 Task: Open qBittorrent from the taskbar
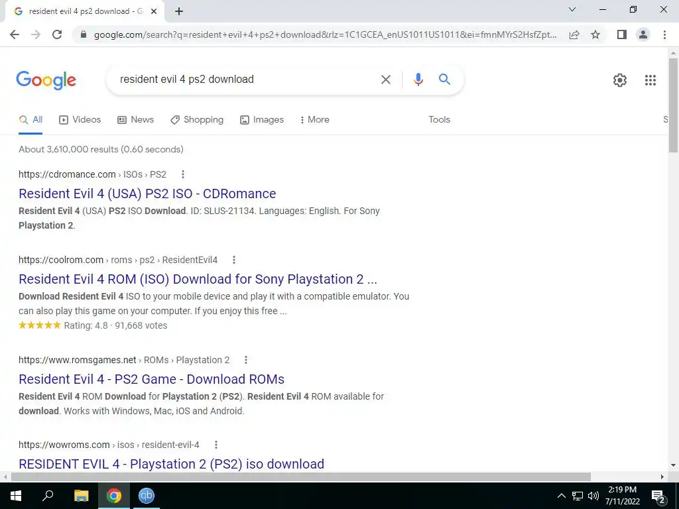(x=147, y=496)
